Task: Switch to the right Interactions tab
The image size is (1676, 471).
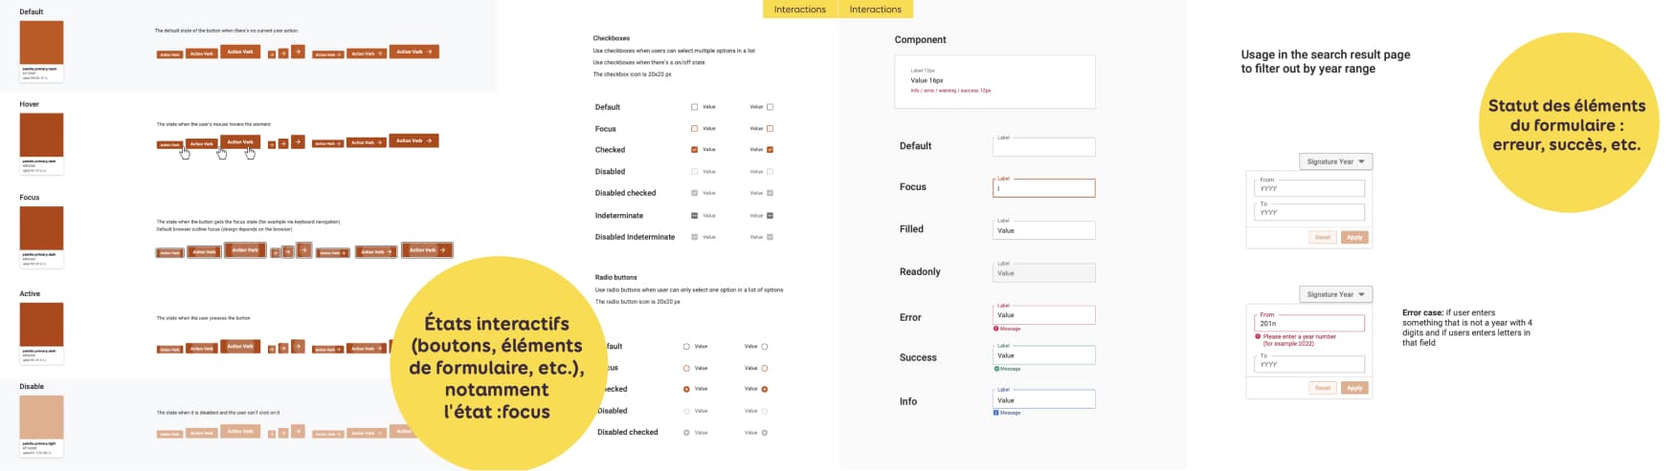Action: point(875,10)
